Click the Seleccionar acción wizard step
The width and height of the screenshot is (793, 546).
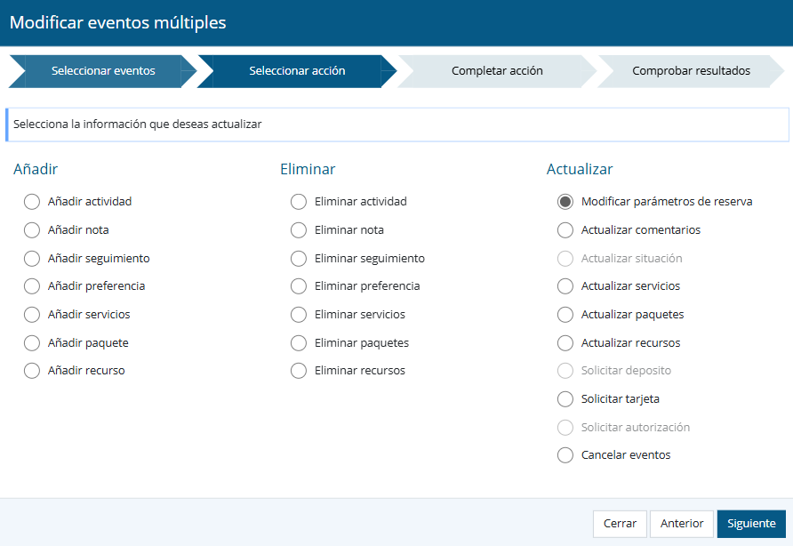tap(297, 71)
